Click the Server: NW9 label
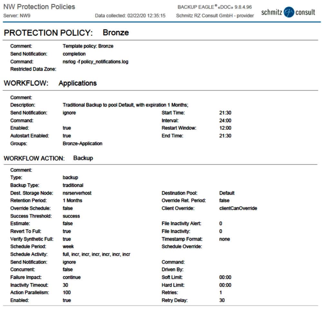This screenshot has height=309, width=322. coord(17,15)
